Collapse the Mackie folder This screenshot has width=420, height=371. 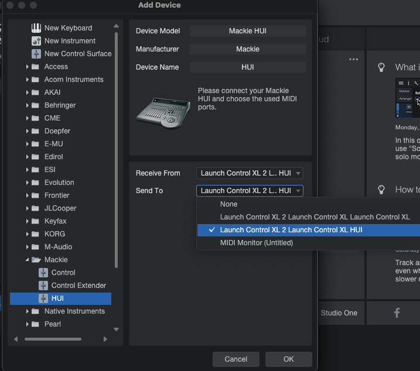pyautogui.click(x=27, y=260)
